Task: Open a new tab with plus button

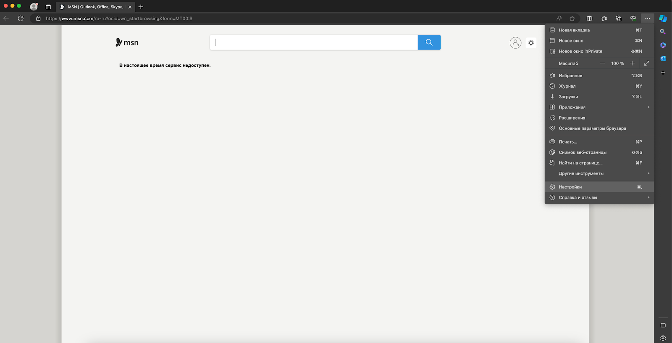Action: (x=141, y=7)
